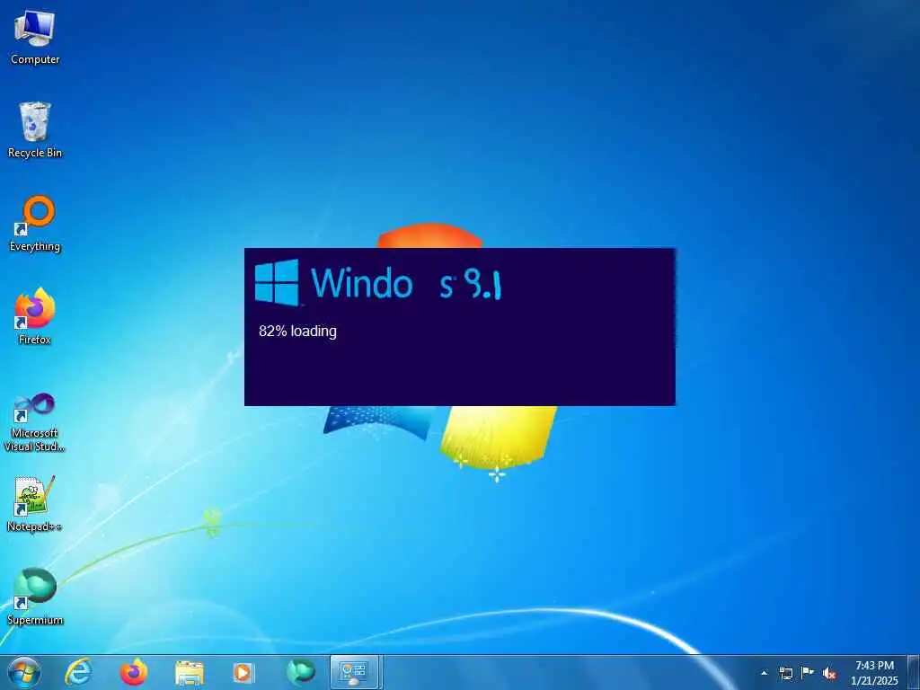The height and width of the screenshot is (690, 920).
Task: Launch Firefox from the taskbar
Action: pos(134,672)
